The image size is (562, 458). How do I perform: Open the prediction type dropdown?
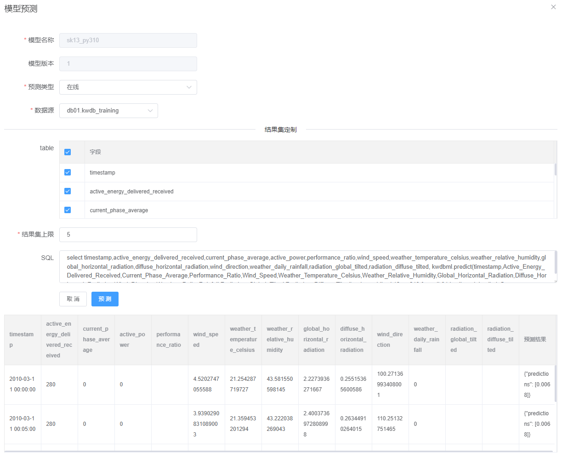pyautogui.click(x=128, y=87)
